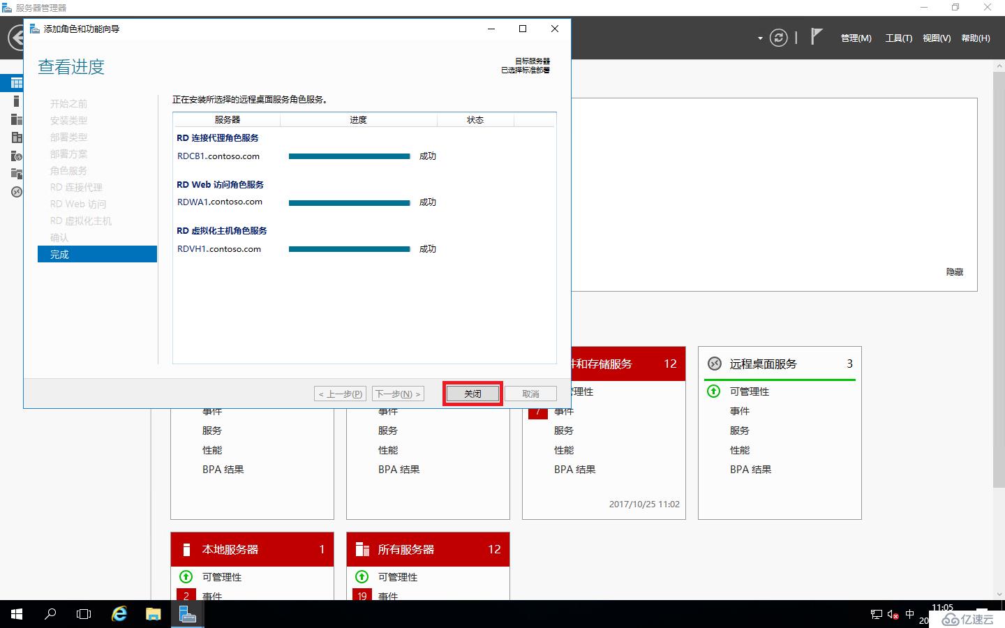
Task: Click RDCB1.contoso.com progress bar
Action: (x=350, y=156)
